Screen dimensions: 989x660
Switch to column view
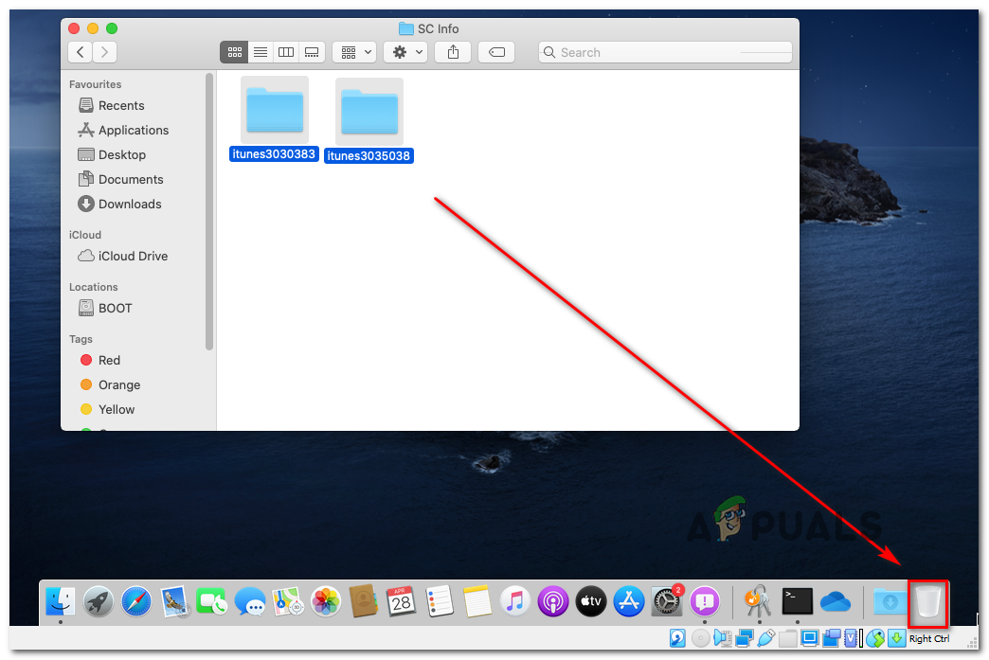[x=286, y=52]
